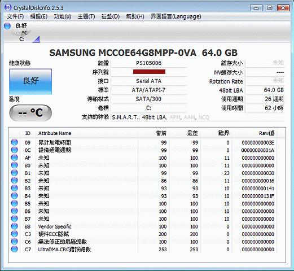The image size is (294, 271).
Task: Click the SATA/300 transfer mode value
Action: [148, 99]
